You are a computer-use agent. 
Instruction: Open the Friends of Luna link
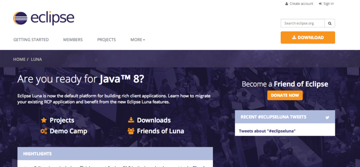pyautogui.click(x=161, y=131)
